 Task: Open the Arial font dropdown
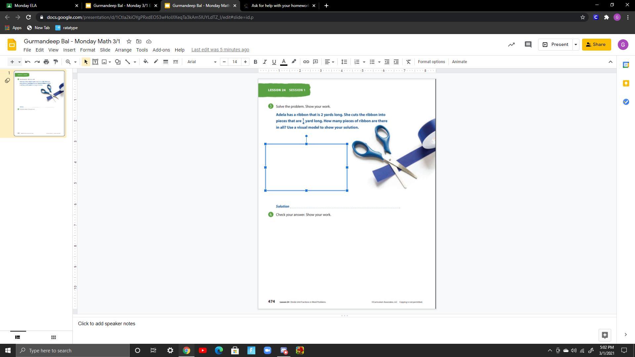pyautogui.click(x=201, y=62)
